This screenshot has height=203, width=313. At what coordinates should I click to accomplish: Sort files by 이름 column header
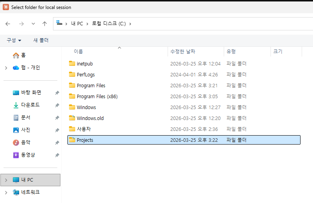coord(78,51)
